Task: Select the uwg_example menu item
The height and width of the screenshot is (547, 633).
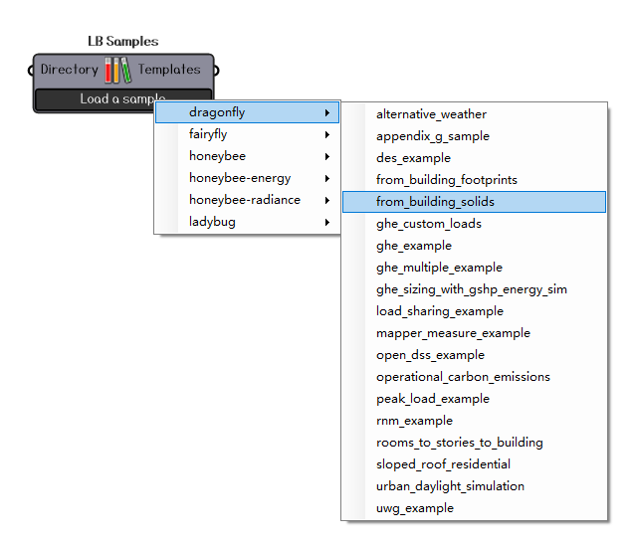Action: coord(414,508)
